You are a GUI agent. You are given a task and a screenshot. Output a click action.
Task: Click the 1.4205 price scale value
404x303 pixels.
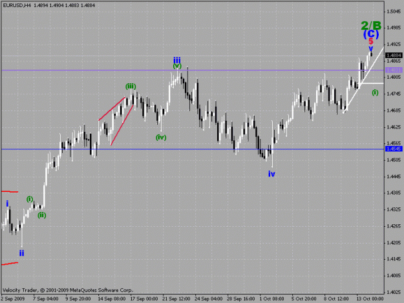tap(394, 242)
